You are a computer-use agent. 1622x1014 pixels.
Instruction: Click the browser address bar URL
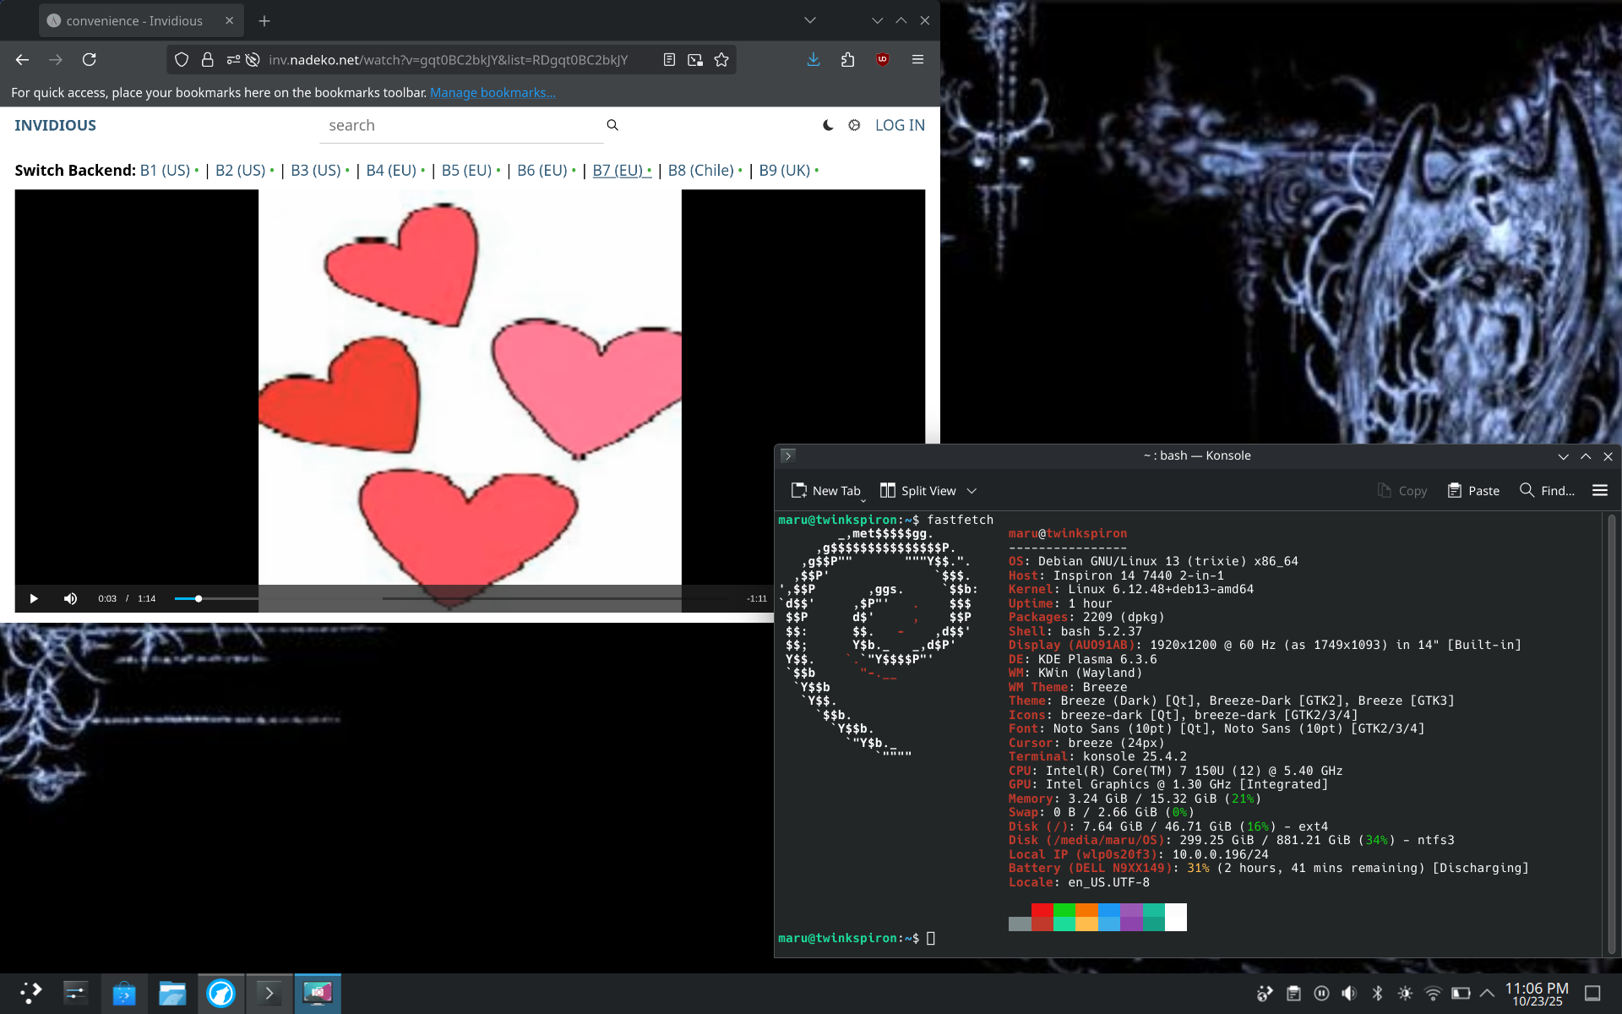(449, 60)
